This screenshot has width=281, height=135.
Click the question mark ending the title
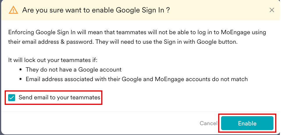point(168,10)
